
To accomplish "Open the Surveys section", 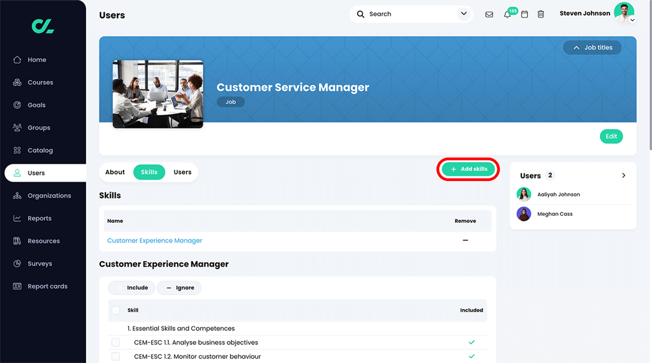I will pyautogui.click(x=40, y=263).
